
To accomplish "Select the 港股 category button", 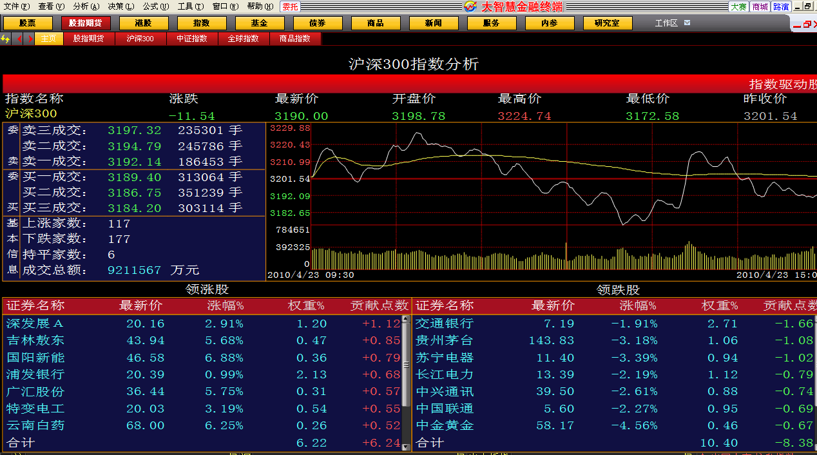I will click(144, 23).
